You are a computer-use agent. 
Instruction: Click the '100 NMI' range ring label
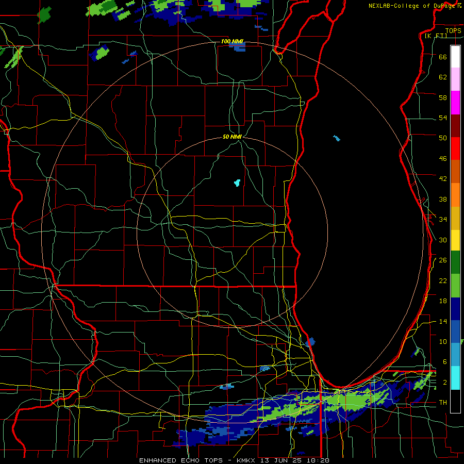point(232,41)
